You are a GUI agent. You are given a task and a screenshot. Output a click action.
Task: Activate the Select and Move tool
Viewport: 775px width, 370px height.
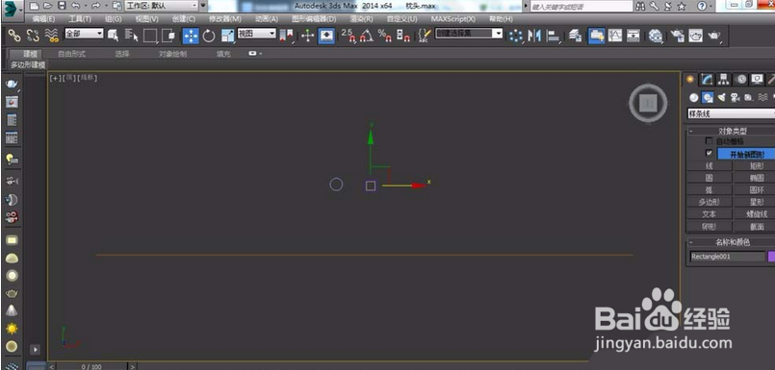coord(191,36)
